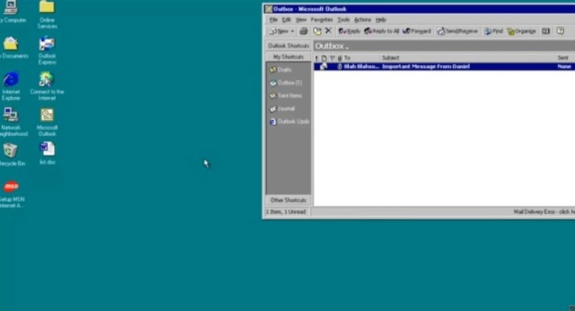
Task: Click the Outbox folder title dropdown
Action: pos(332,46)
